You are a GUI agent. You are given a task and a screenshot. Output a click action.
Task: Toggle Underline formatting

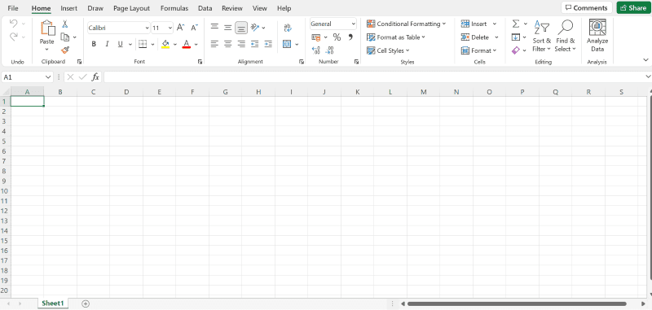[120, 44]
